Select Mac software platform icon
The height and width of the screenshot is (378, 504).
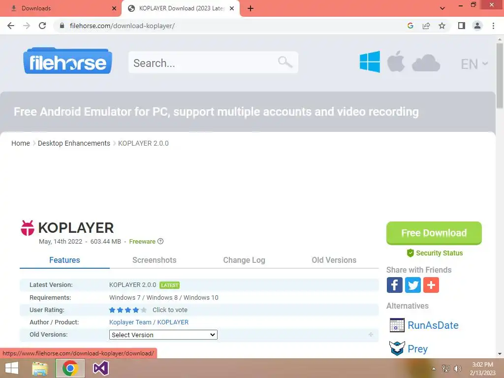pyautogui.click(x=396, y=61)
